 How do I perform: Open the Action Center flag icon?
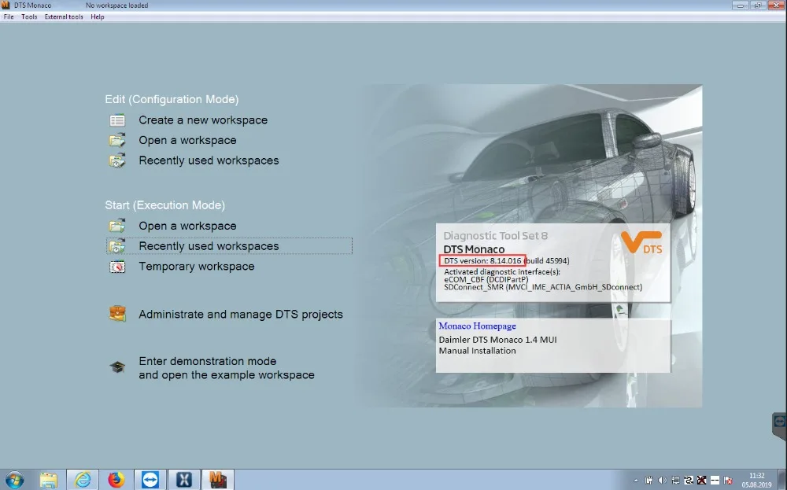click(x=728, y=481)
